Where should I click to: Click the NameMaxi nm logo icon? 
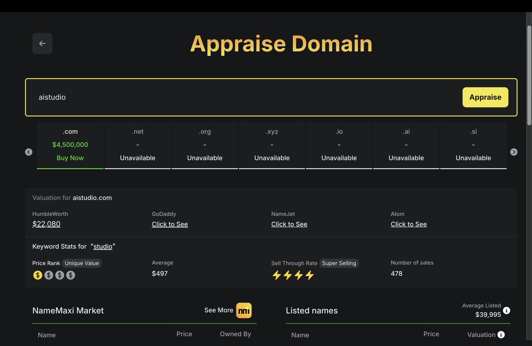(x=244, y=311)
